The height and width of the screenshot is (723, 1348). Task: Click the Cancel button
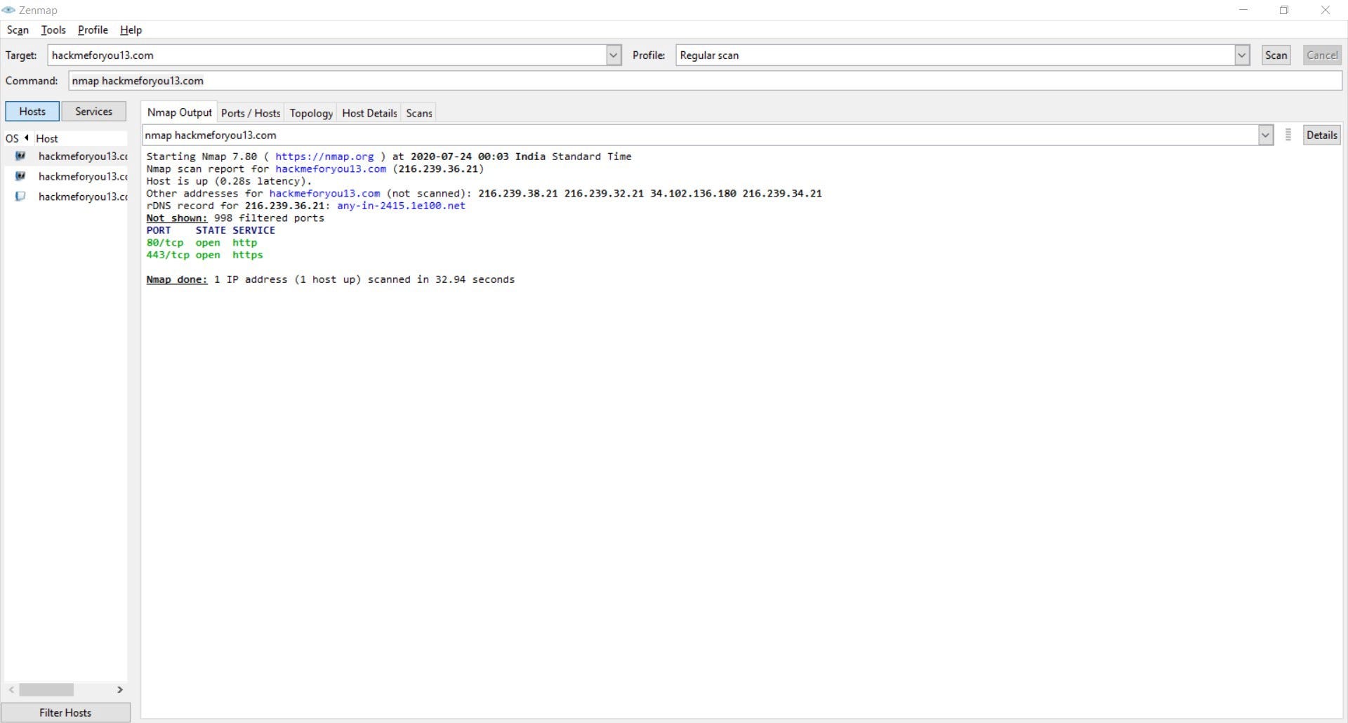click(x=1322, y=55)
